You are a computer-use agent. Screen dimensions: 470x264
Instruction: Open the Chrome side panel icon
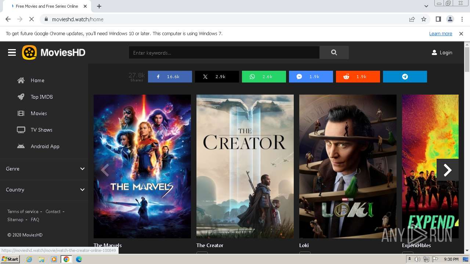tap(438, 19)
